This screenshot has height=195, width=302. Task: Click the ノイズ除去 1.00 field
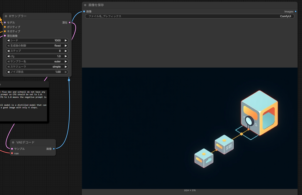[37, 72]
